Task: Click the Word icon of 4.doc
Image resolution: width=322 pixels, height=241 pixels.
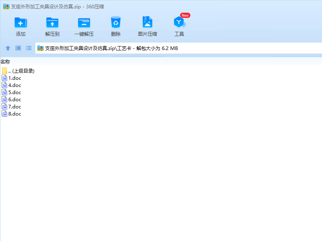Action: pos(4,85)
